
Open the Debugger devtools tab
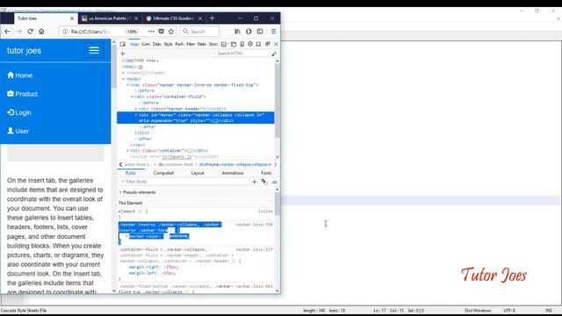pos(157,44)
